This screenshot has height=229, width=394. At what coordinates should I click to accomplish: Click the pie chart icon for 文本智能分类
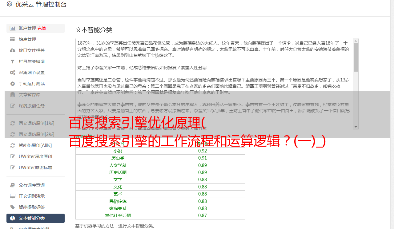click(13, 218)
